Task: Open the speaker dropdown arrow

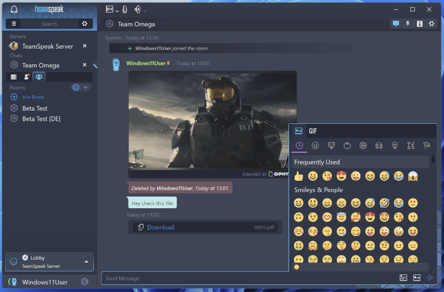Action: pos(145,11)
